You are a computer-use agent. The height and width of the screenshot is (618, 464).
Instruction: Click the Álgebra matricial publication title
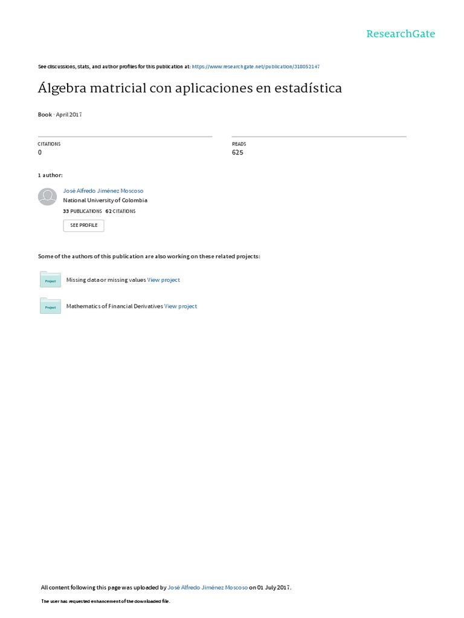(190, 88)
